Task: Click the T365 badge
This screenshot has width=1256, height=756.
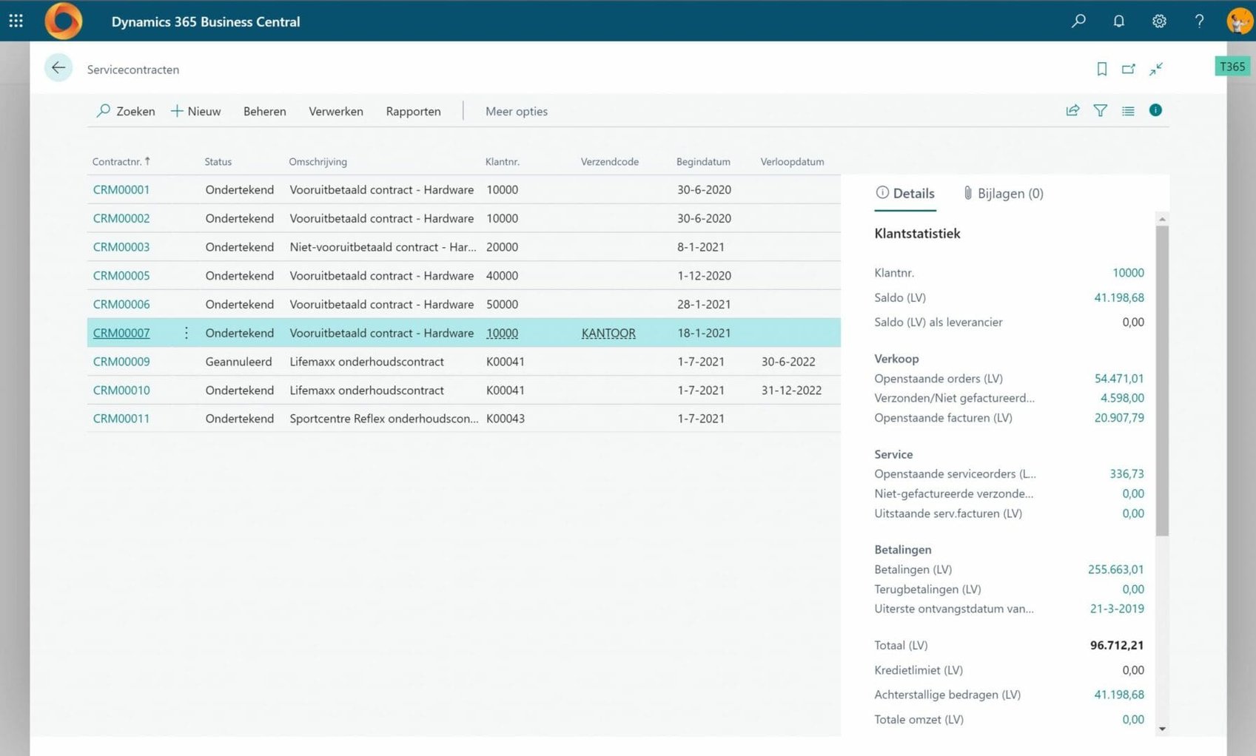Action: [1232, 67]
